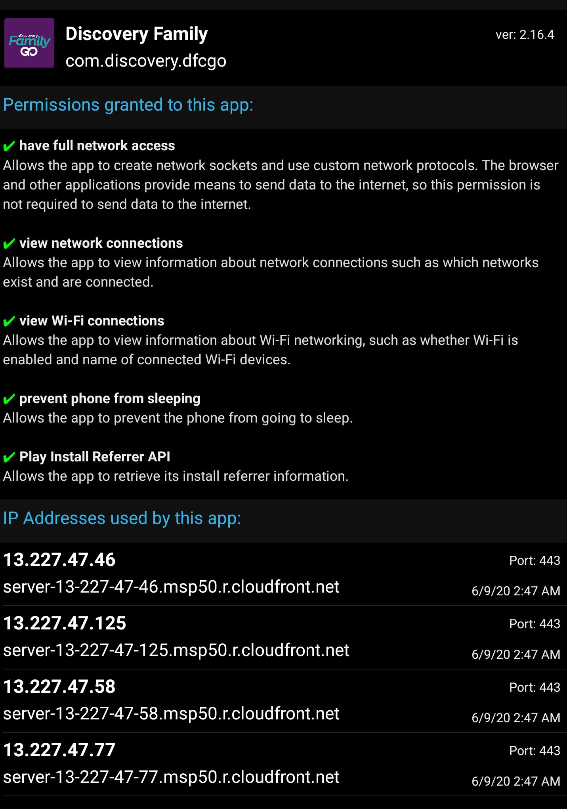
Task: Select the prevent phone from sleeping description
Action: coord(178,418)
